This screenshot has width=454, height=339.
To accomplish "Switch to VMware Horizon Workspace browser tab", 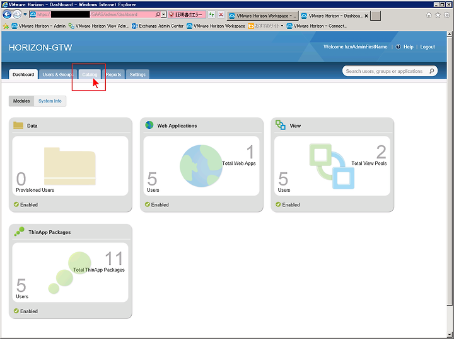I will [x=262, y=16].
